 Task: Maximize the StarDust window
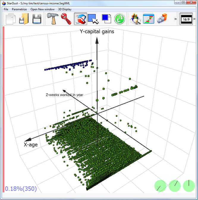coord(183,2)
